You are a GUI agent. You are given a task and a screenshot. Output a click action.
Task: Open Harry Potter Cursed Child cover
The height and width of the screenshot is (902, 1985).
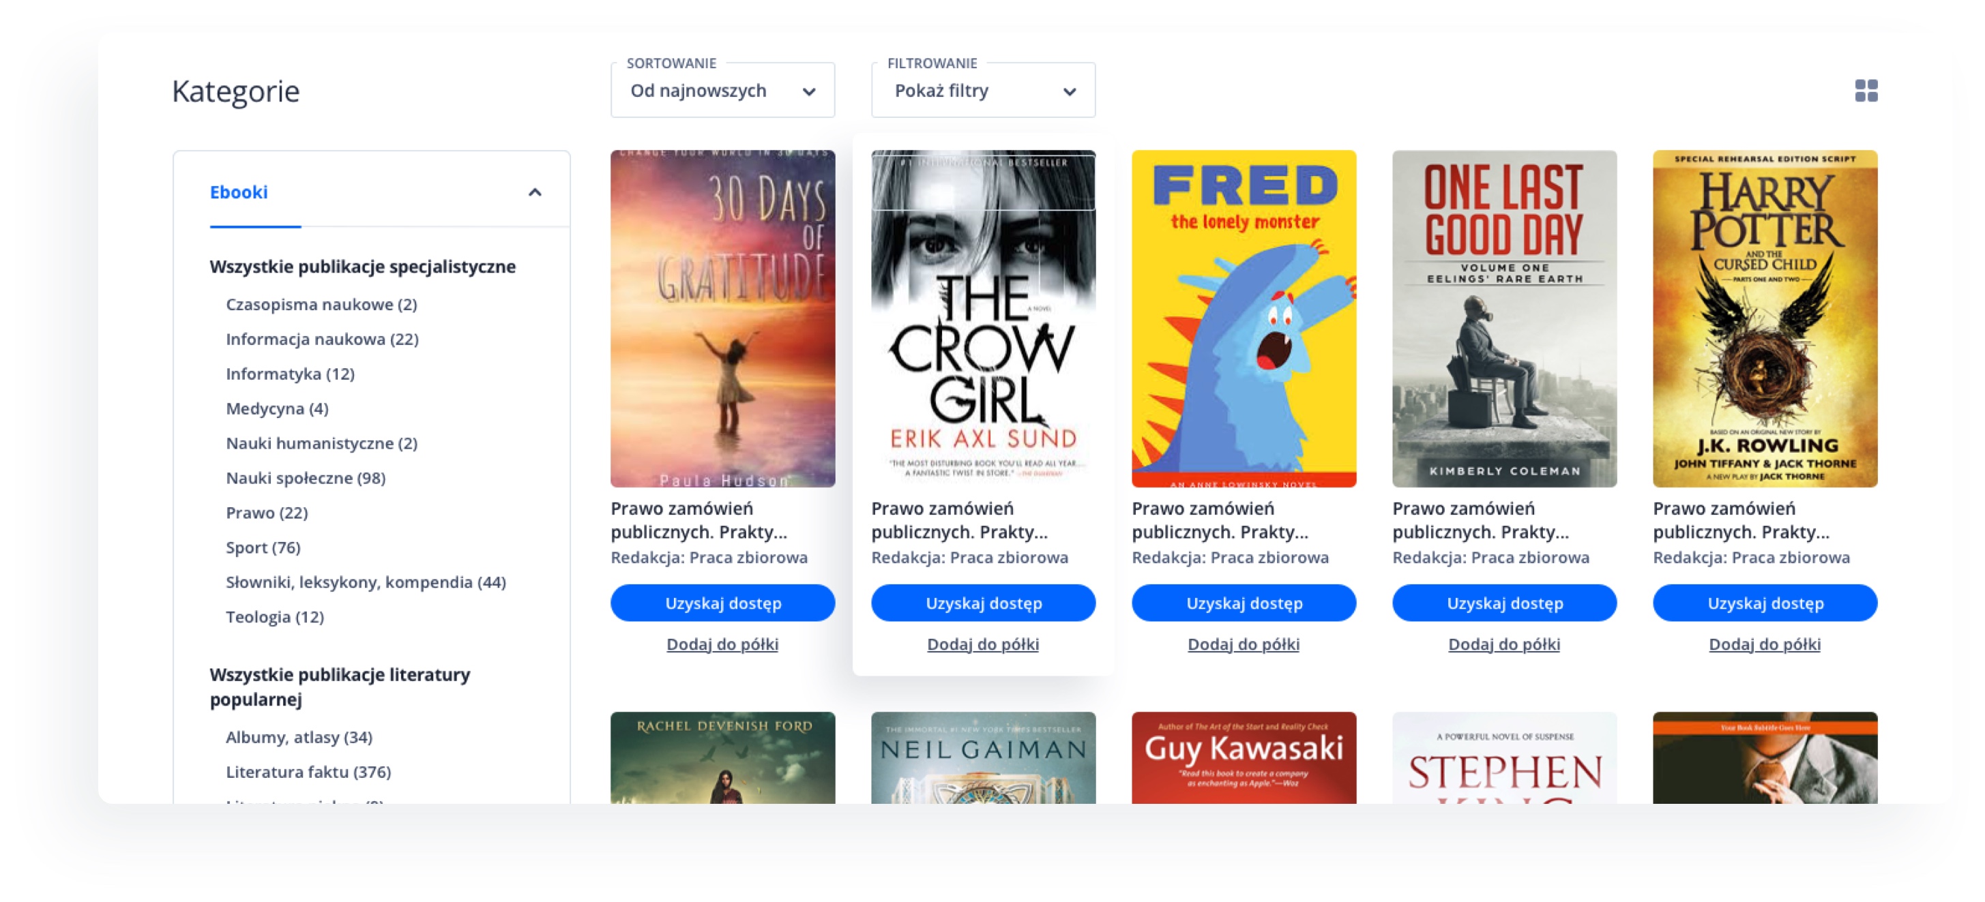pyautogui.click(x=1765, y=318)
